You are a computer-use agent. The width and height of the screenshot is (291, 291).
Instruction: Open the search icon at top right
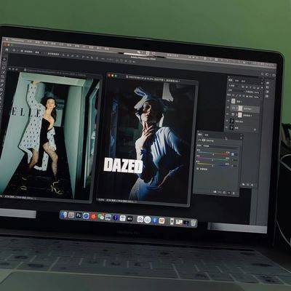pyautogui.click(x=263, y=74)
